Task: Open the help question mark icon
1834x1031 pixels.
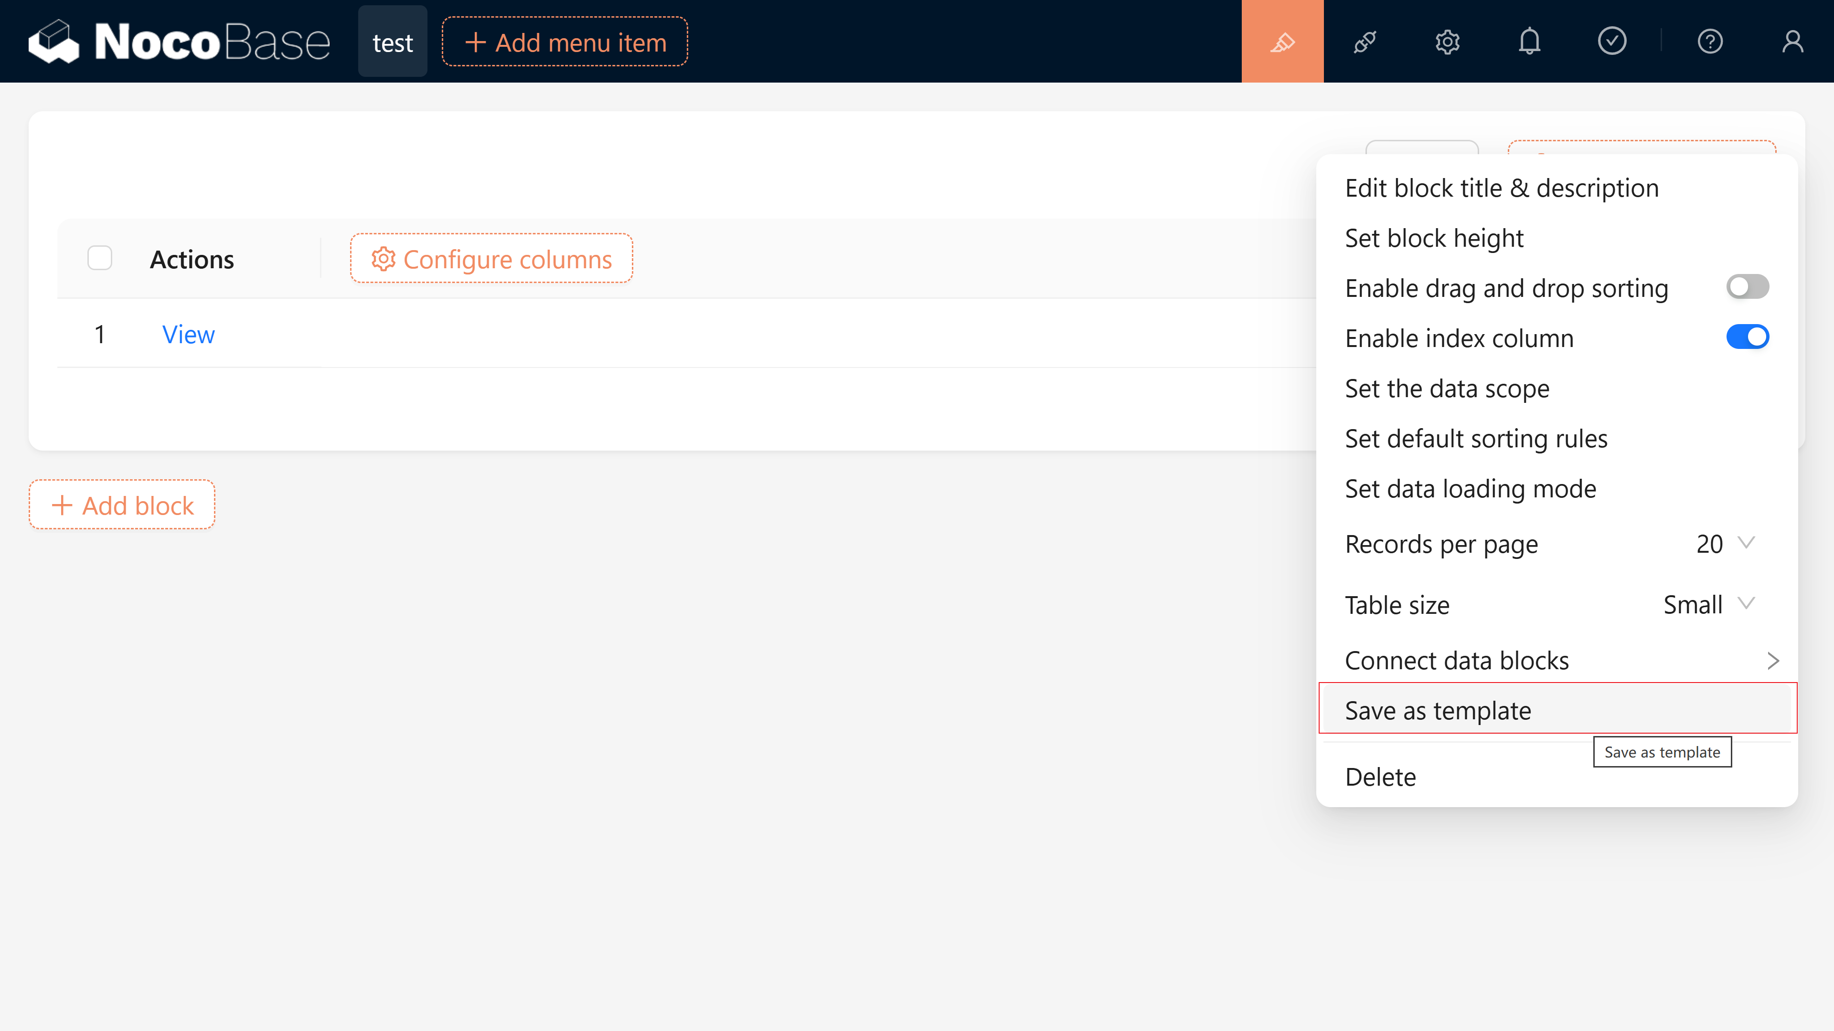Action: [x=1710, y=41]
